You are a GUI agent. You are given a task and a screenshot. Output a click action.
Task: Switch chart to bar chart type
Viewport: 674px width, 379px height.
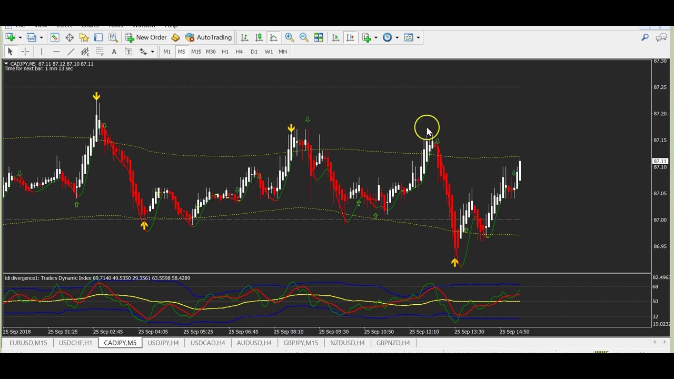pyautogui.click(x=244, y=37)
